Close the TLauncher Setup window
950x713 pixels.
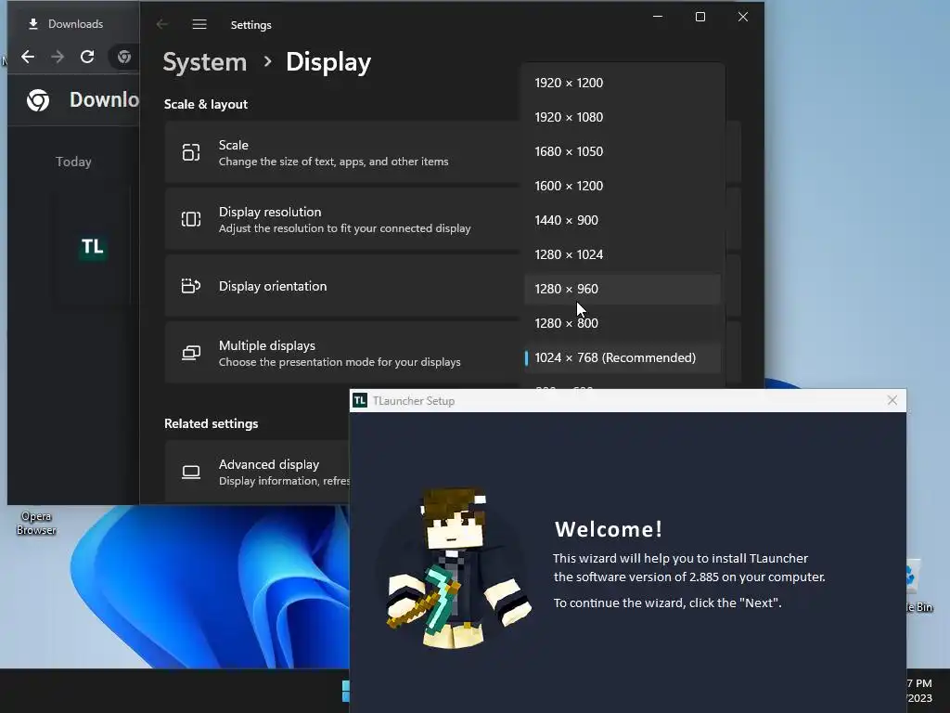(x=892, y=400)
